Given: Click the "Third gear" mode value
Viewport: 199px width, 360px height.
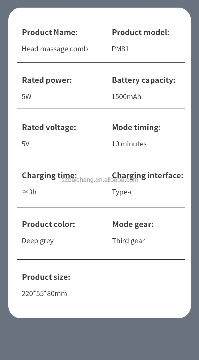Looking at the screenshot, I should click(128, 241).
